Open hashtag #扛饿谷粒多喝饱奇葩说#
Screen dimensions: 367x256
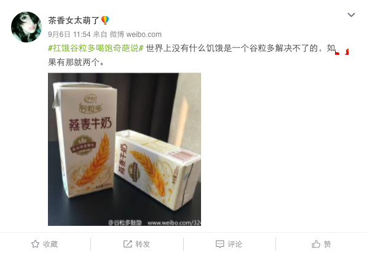coord(95,48)
